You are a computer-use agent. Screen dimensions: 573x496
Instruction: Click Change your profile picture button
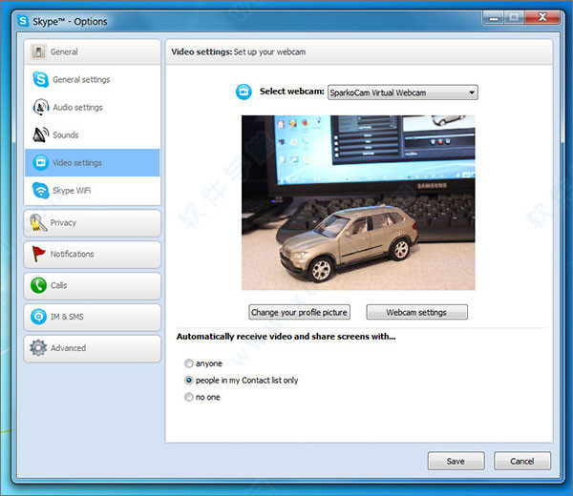point(299,312)
